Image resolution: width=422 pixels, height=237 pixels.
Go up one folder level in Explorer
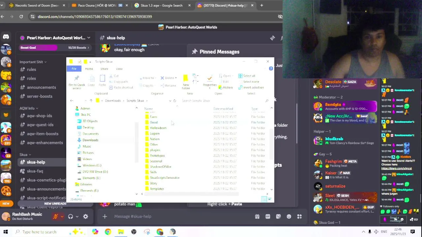tap(91, 100)
